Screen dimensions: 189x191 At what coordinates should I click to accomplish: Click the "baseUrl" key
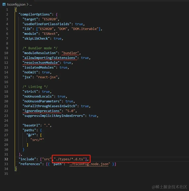tap(31, 125)
